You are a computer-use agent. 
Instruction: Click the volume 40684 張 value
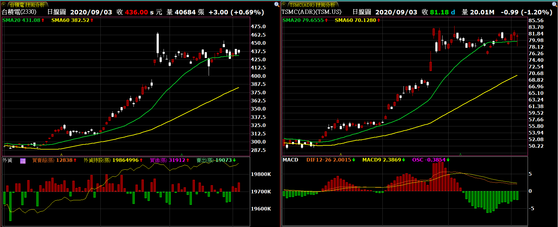(189, 12)
